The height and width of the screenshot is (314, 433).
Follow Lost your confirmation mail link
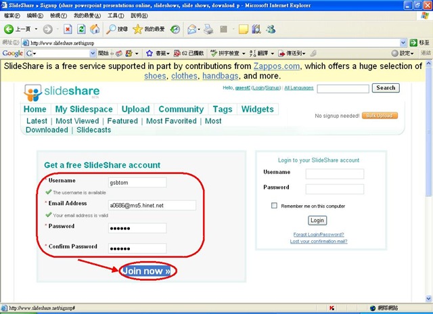(x=319, y=242)
